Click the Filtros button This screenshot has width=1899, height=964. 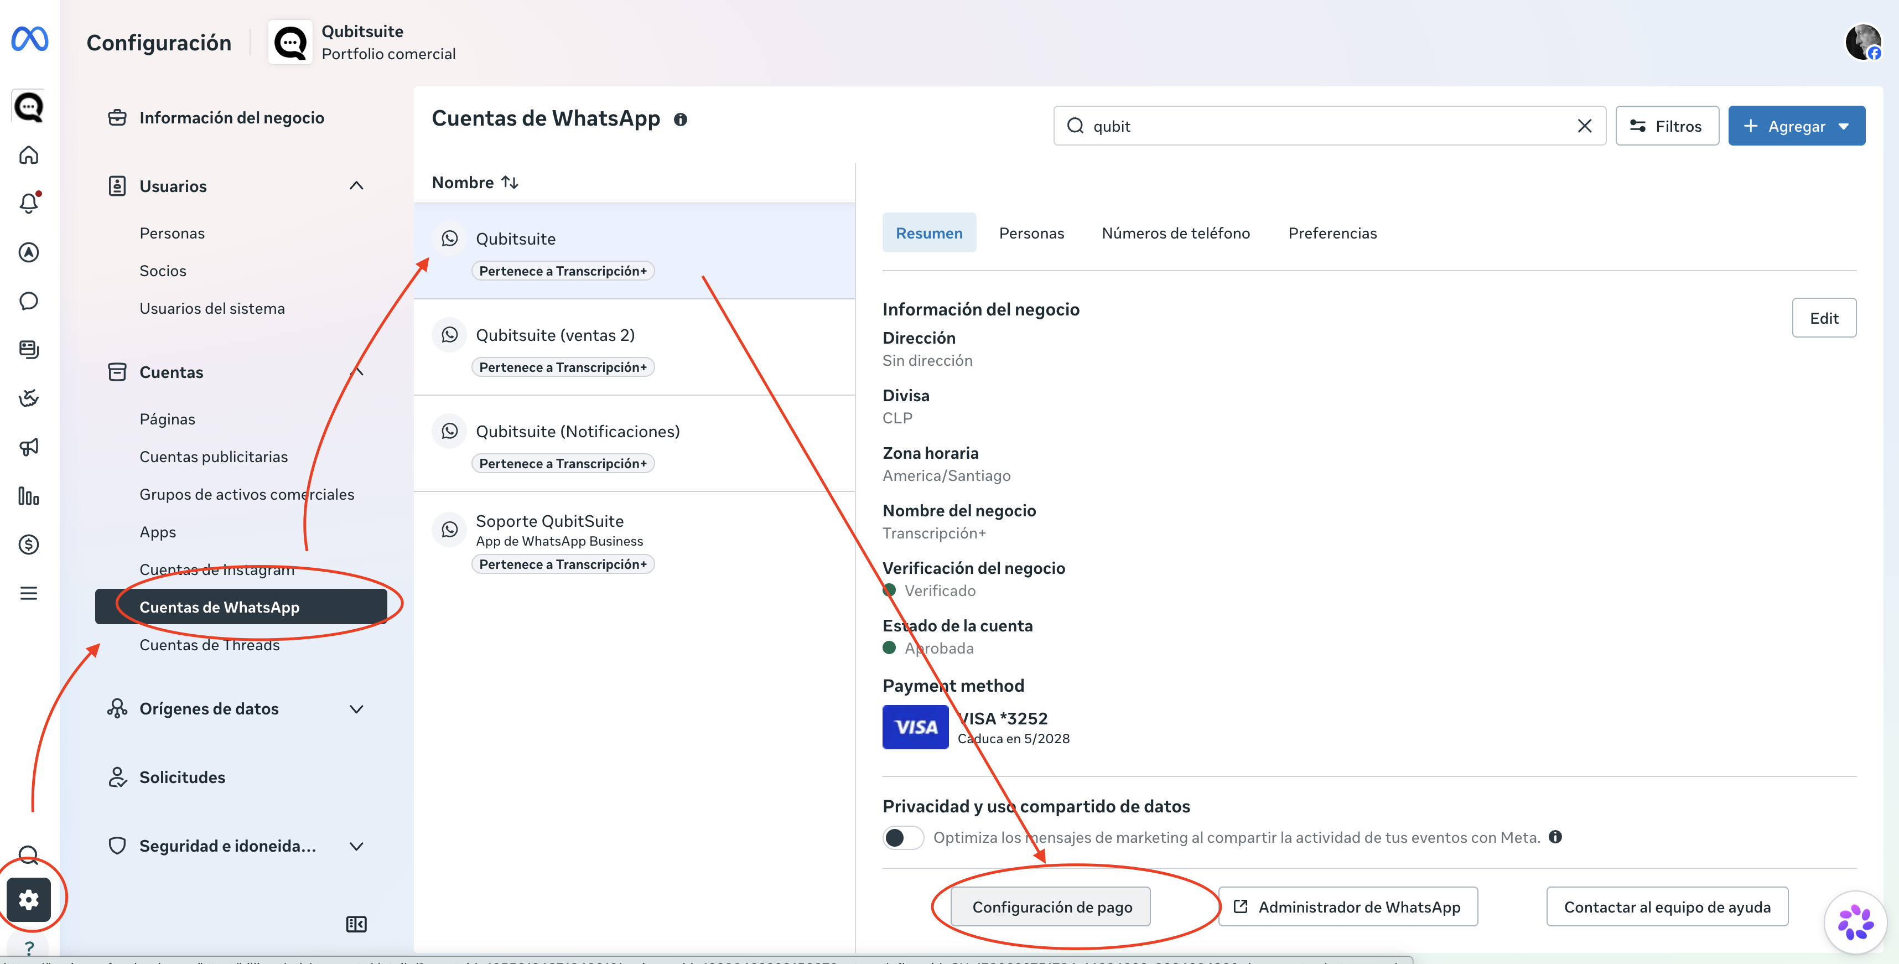pos(1667,126)
